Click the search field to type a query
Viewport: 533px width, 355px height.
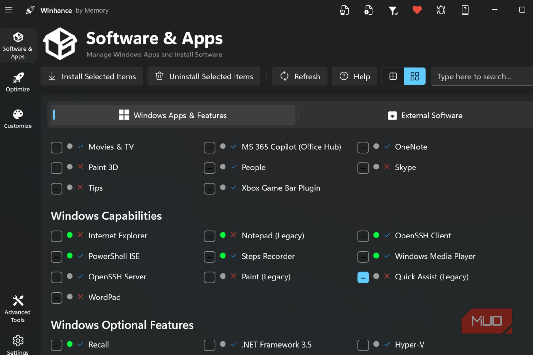click(x=478, y=76)
